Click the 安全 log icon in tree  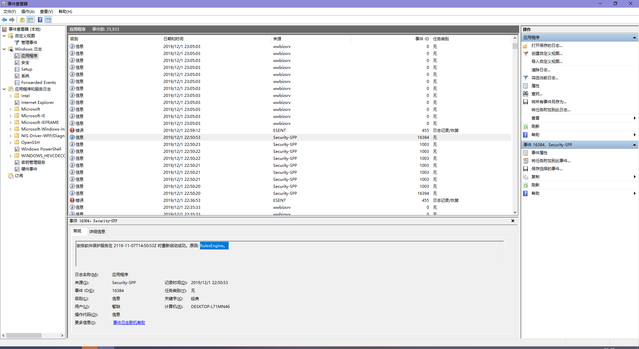tap(17, 63)
